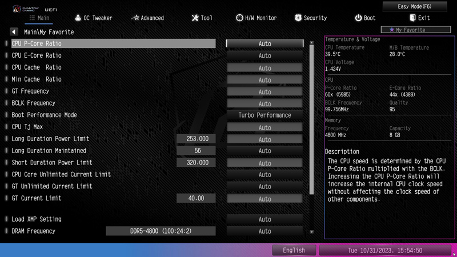
Task: Click the date and time display
Action: click(385, 250)
